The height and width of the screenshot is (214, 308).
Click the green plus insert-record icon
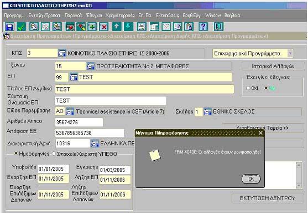[92, 27]
